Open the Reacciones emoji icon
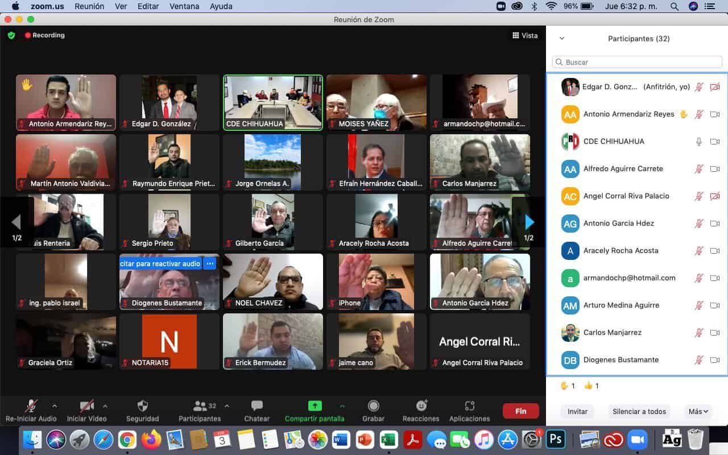This screenshot has height=455, width=728. (x=421, y=406)
